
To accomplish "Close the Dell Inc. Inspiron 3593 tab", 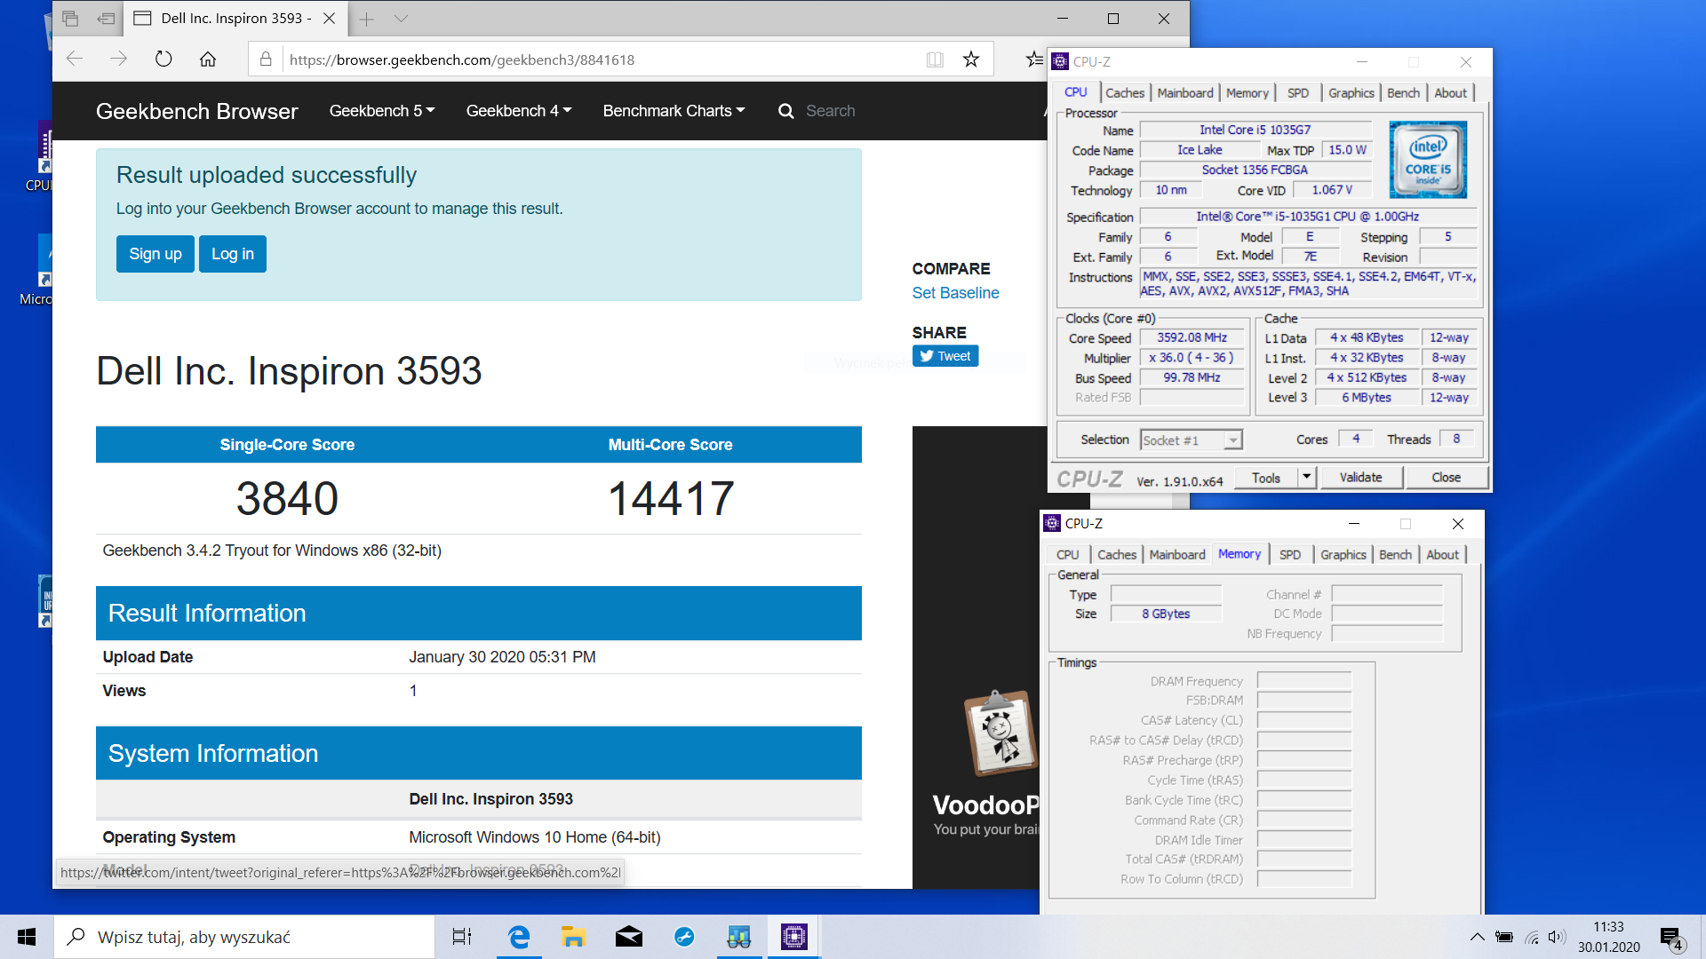I will (329, 19).
